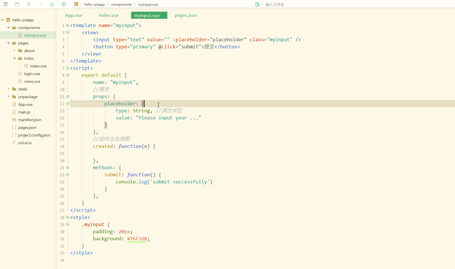Click the new file toolbar icon
The image size is (455, 269).
(5, 4)
